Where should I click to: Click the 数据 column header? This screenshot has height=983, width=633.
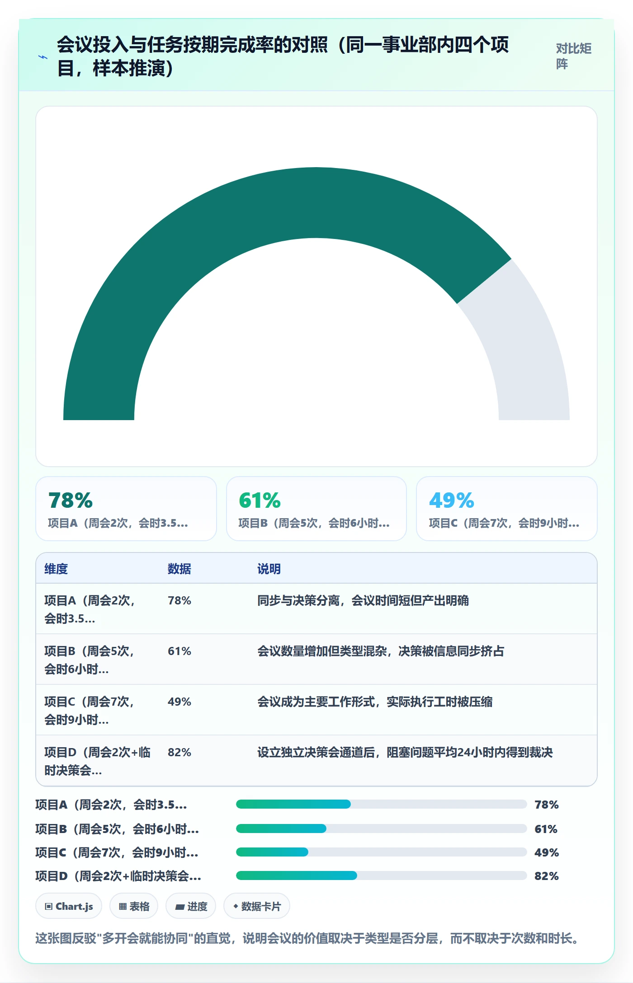(180, 569)
